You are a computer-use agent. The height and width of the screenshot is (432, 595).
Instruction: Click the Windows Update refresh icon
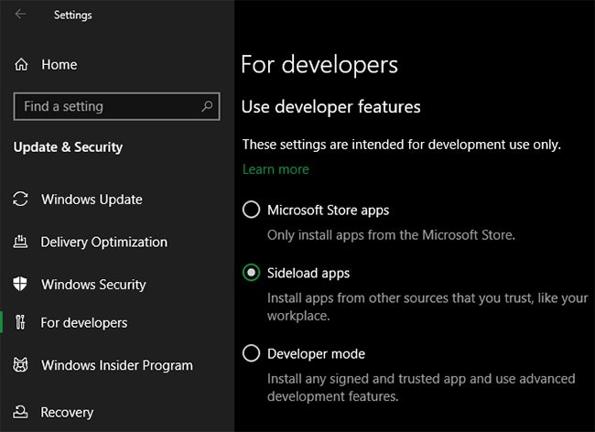click(21, 200)
